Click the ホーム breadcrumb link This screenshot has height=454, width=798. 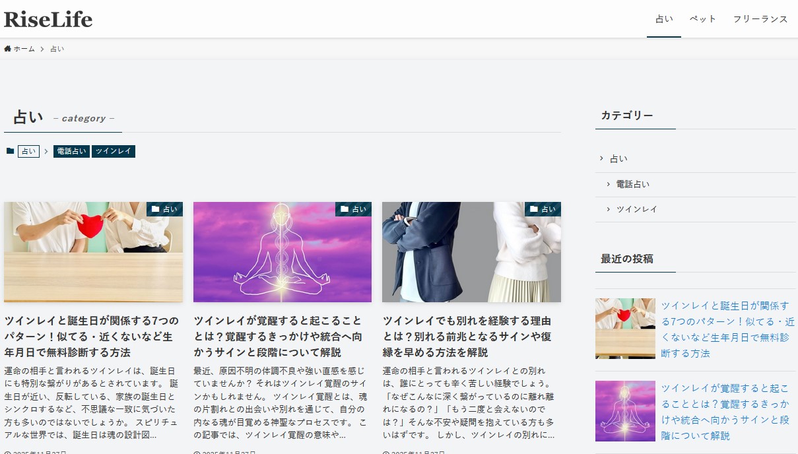point(24,49)
